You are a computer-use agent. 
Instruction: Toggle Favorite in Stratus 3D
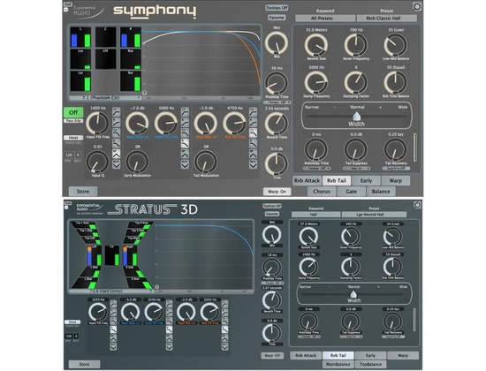[272, 214]
